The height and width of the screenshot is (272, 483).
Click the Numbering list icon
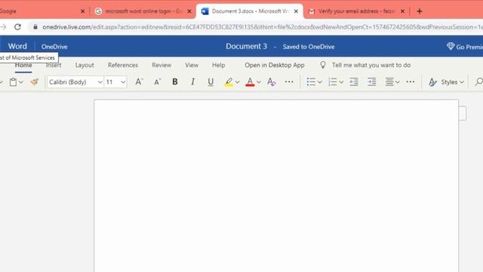pos(332,82)
